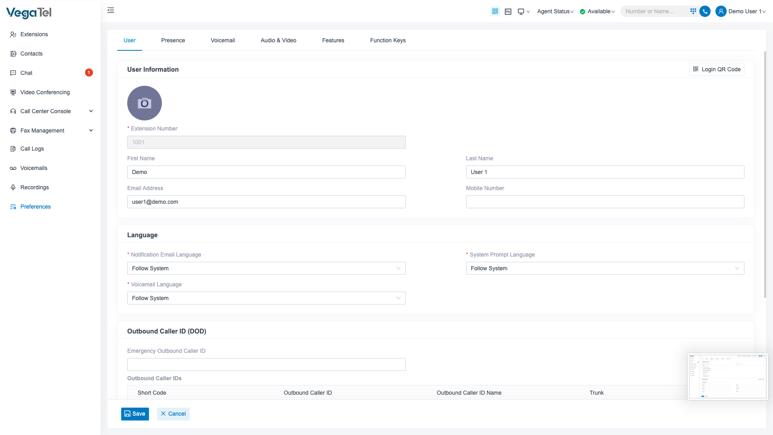Collapse the sidebar with the menu icon
The image size is (773, 435).
pyautogui.click(x=111, y=10)
